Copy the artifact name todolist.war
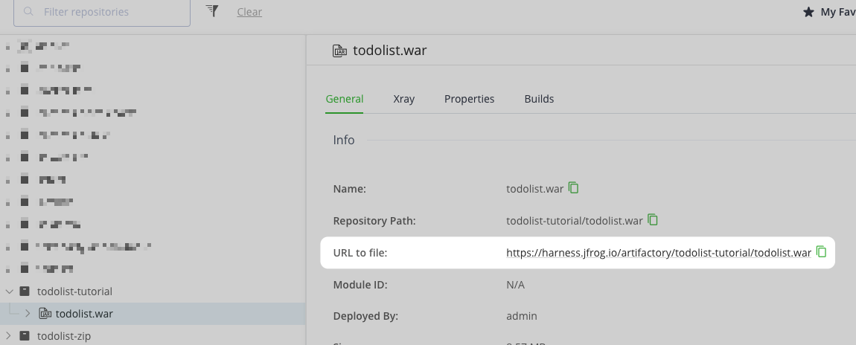Viewport: 856px width, 345px height. pyautogui.click(x=574, y=188)
